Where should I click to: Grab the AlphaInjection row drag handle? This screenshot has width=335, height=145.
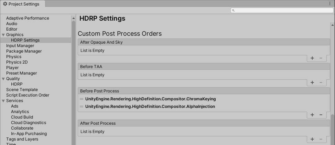82,107
